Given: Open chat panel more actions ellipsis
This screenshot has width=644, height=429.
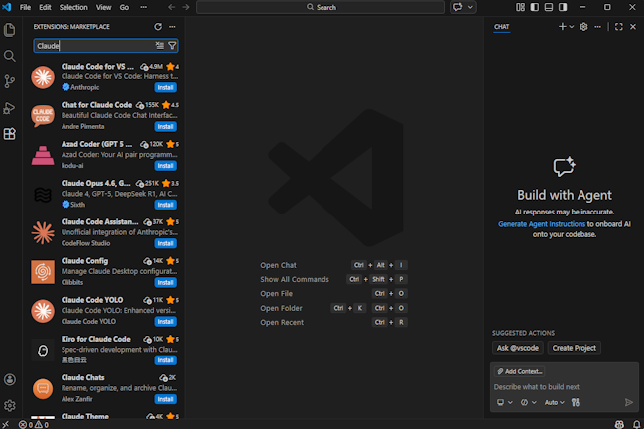Looking at the screenshot, I should pyautogui.click(x=597, y=26).
